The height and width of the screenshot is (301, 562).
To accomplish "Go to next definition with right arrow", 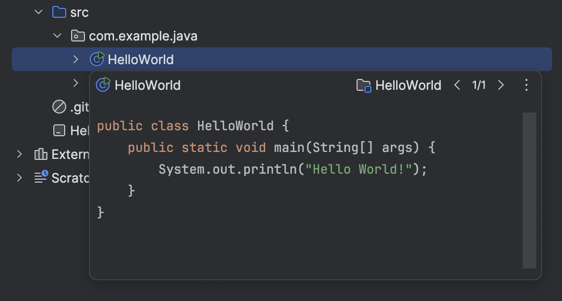I will (501, 85).
